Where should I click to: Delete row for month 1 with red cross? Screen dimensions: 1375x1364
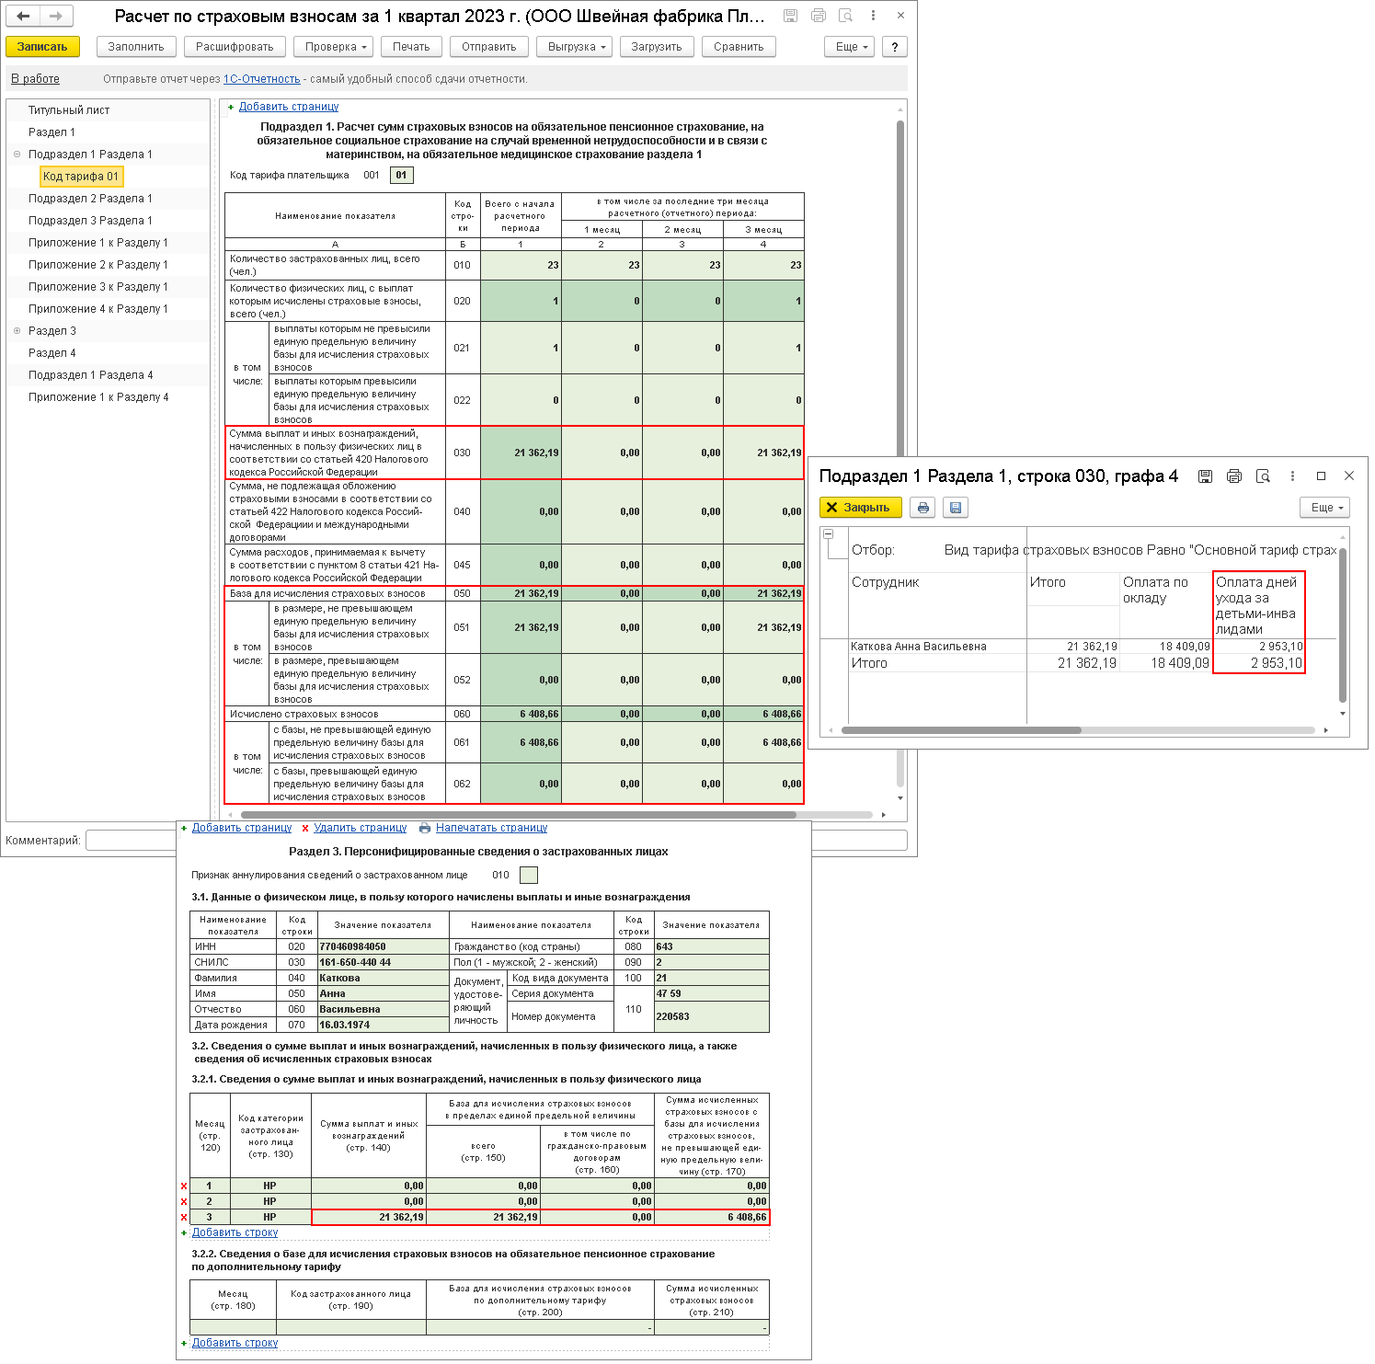(184, 1186)
